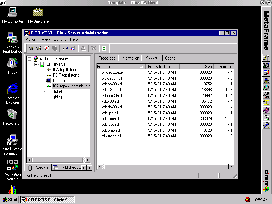Select ICA-tcp (listener) in the tree
This screenshot has width=272, height=204.
66,70
